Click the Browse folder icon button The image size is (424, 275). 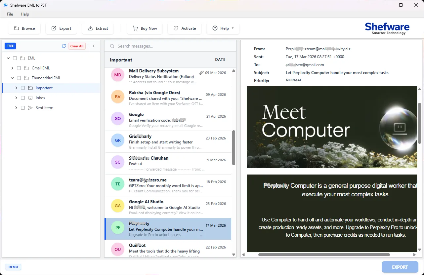(x=24, y=28)
